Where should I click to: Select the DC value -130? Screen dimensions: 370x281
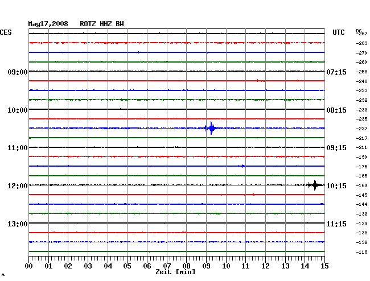pyautogui.click(x=361, y=224)
